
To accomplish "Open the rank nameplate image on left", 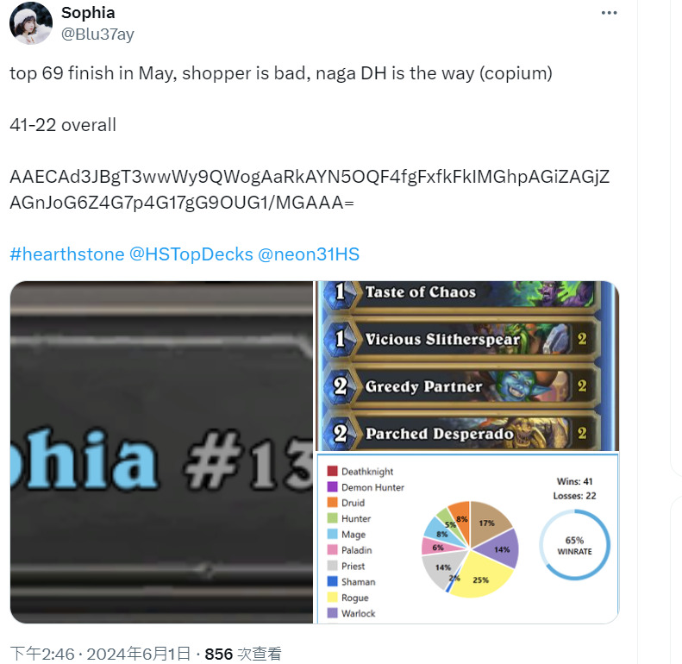I will (x=161, y=452).
